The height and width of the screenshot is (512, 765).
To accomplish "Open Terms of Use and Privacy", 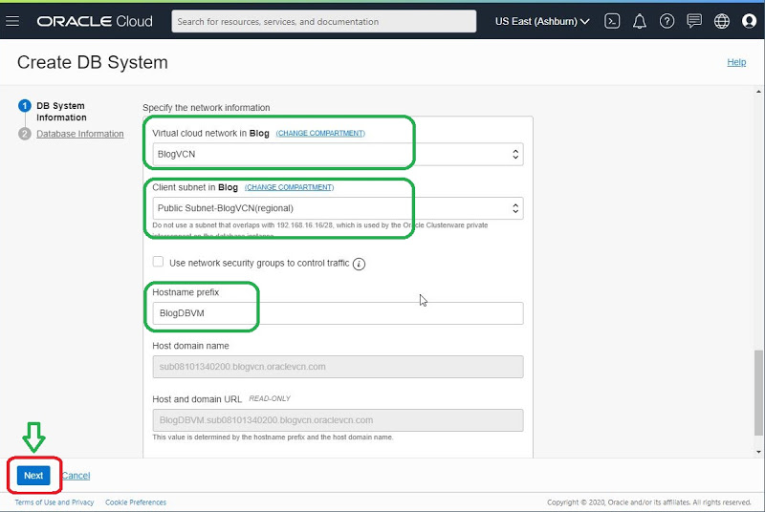I will [55, 502].
